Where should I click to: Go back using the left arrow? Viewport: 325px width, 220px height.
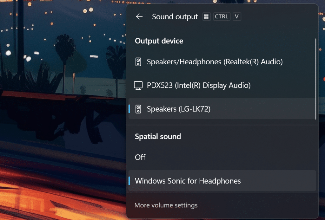(x=139, y=16)
